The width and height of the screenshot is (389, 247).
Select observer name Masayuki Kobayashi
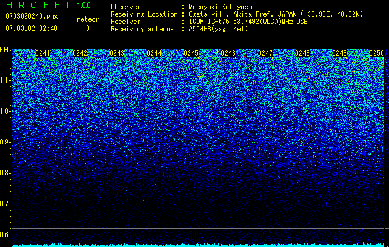tap(222, 7)
